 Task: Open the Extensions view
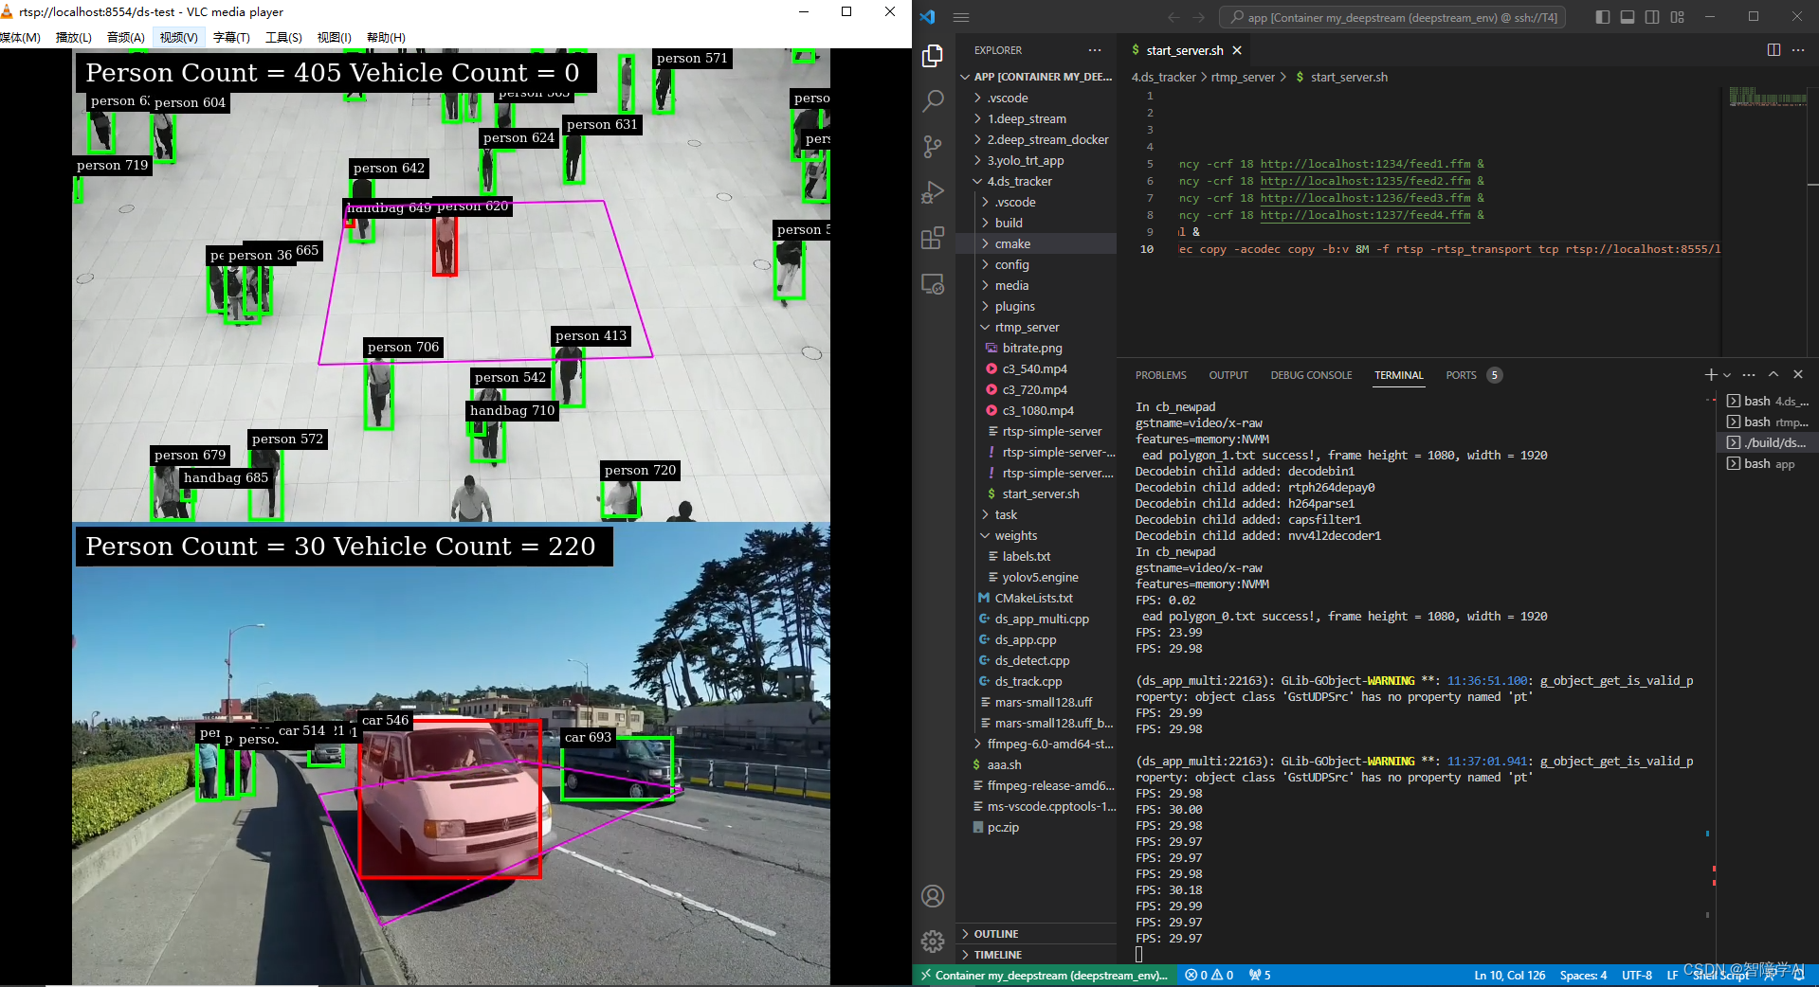[933, 238]
